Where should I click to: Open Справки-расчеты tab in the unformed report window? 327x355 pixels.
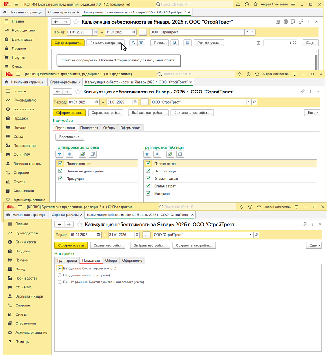(61, 12)
